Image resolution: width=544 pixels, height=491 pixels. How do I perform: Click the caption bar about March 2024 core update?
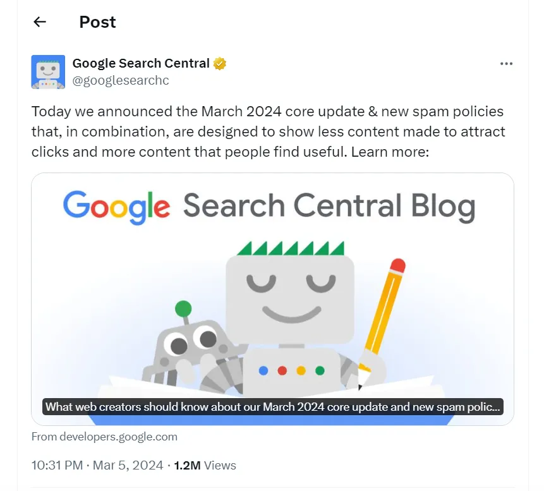(x=272, y=406)
